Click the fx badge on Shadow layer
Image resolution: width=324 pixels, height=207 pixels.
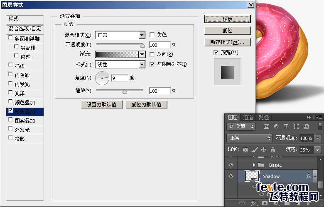tap(309, 176)
